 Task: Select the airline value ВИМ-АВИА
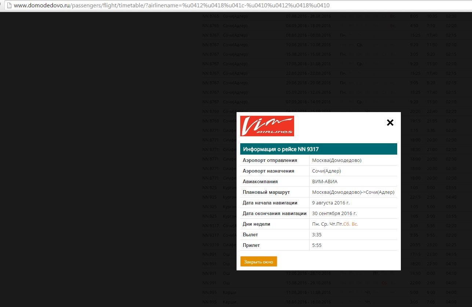click(x=325, y=182)
